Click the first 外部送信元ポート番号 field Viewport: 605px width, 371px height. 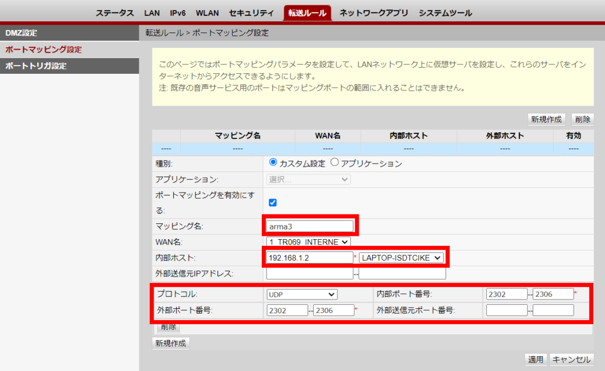506,311
